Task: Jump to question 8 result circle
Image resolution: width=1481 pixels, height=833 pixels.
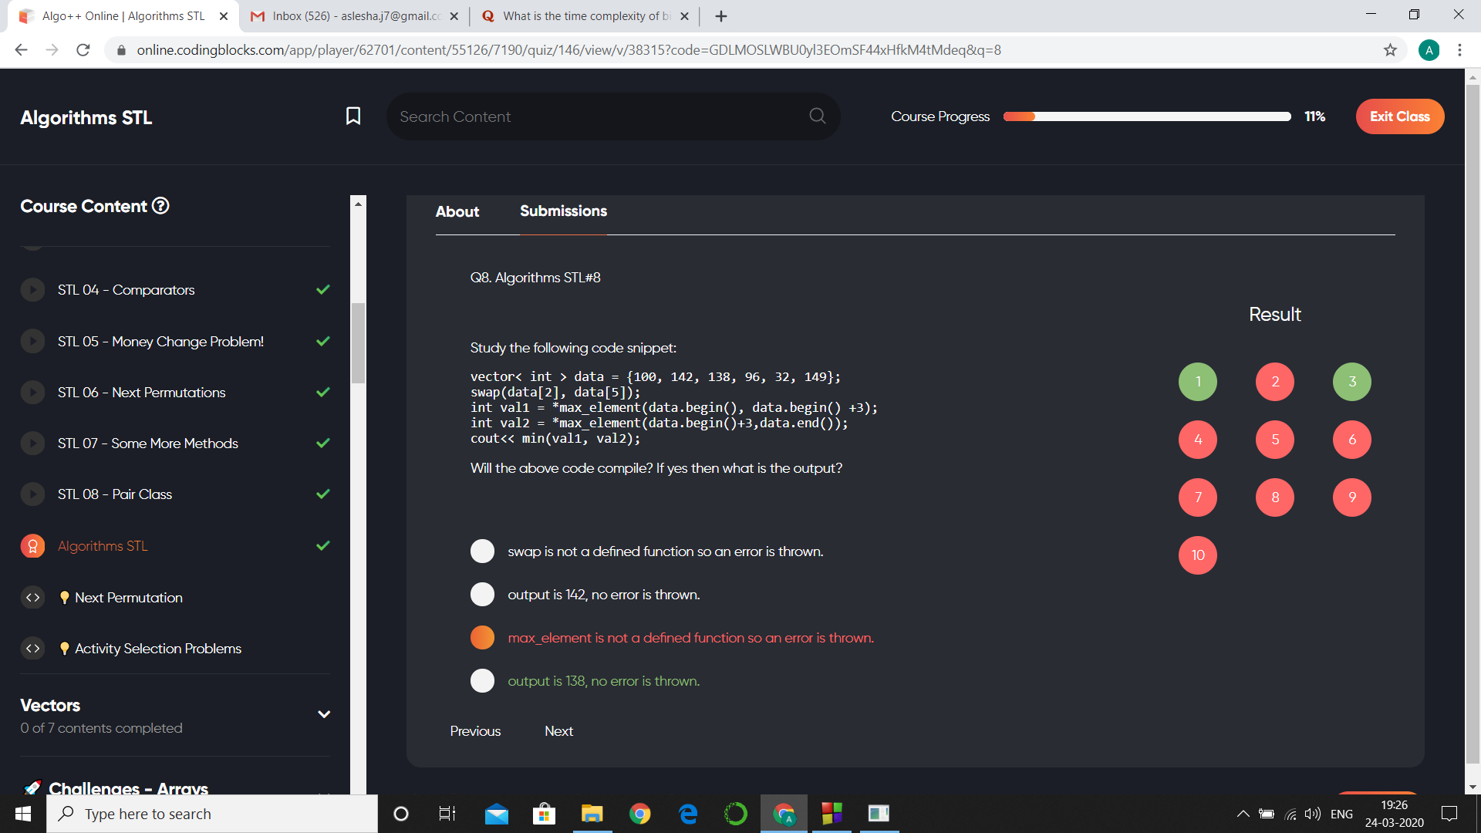Action: [1275, 497]
